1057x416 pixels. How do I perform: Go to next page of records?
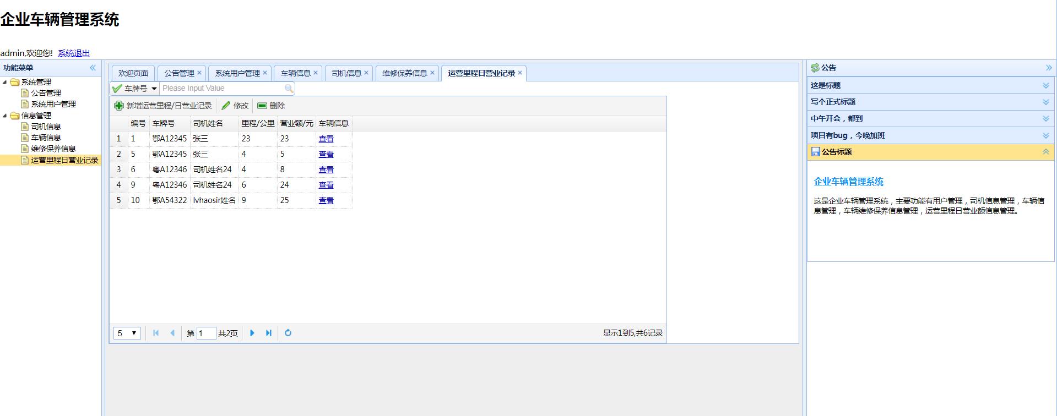252,333
